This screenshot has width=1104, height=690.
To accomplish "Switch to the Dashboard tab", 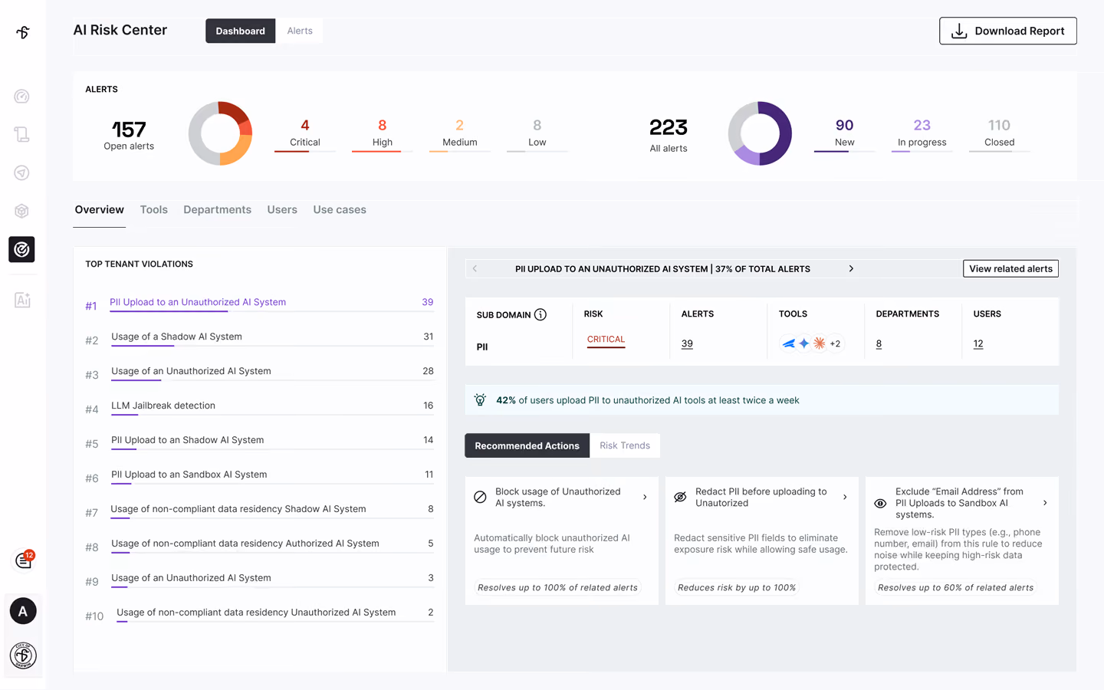I will 240,31.
